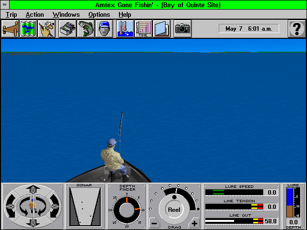Image resolution: width=307 pixels, height=230 pixels.
Task: Click the leaping fish icon
Action: tap(86, 29)
